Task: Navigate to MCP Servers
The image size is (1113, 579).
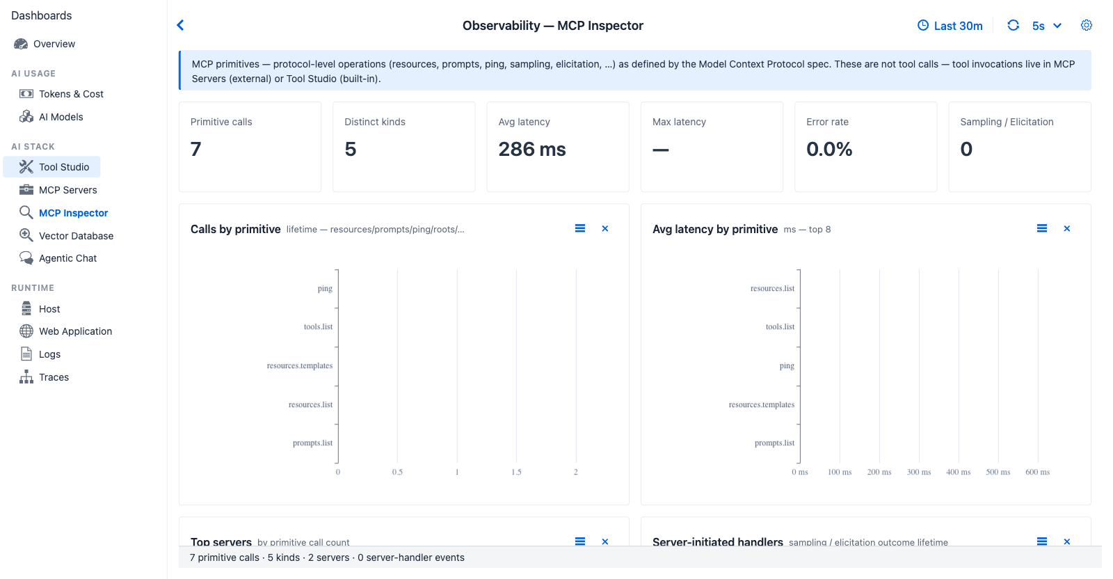Action: 68,190
